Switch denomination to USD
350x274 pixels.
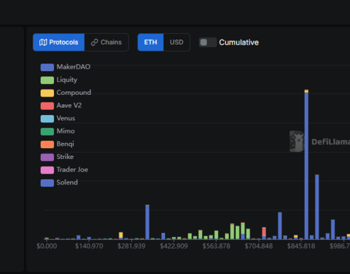click(x=177, y=42)
